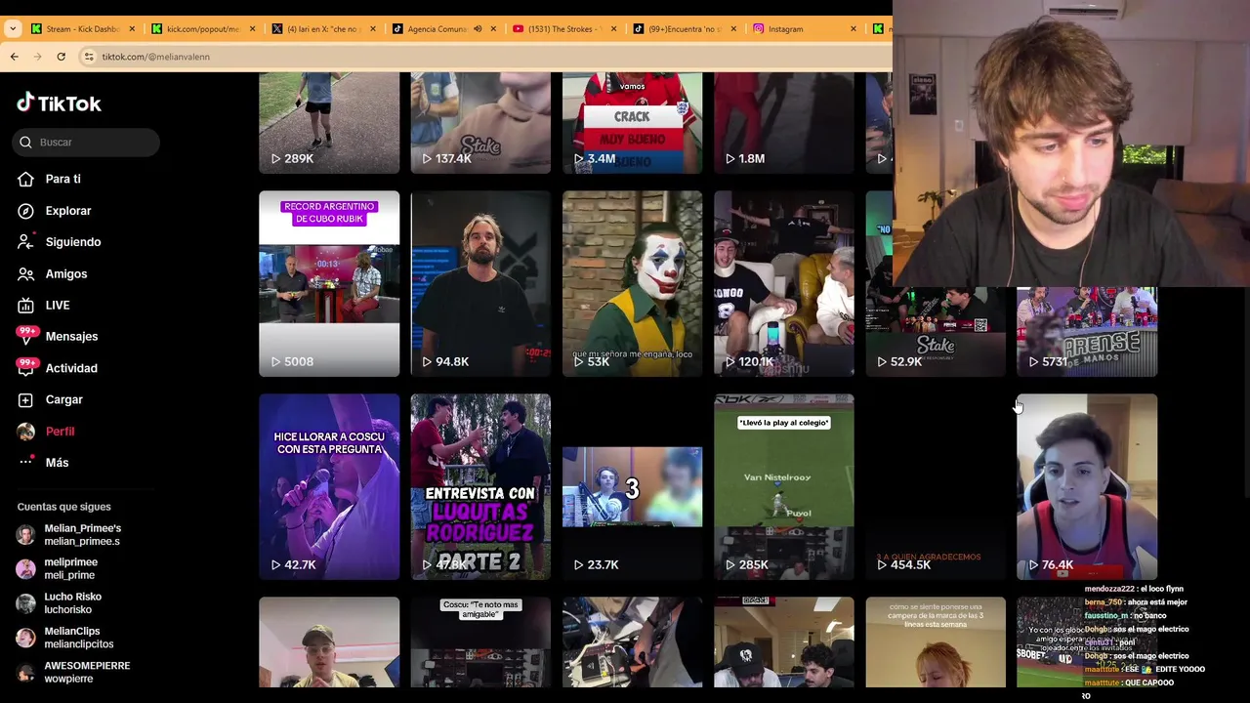Open the 5731 views video
The height and width of the screenshot is (703, 1250).
tap(1087, 332)
